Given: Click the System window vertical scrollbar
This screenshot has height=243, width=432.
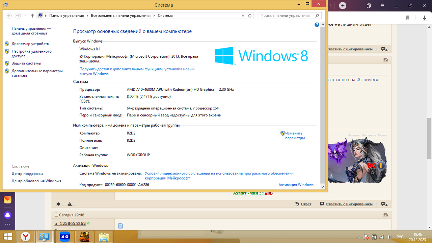Looking at the screenshot, I should pos(322,101).
